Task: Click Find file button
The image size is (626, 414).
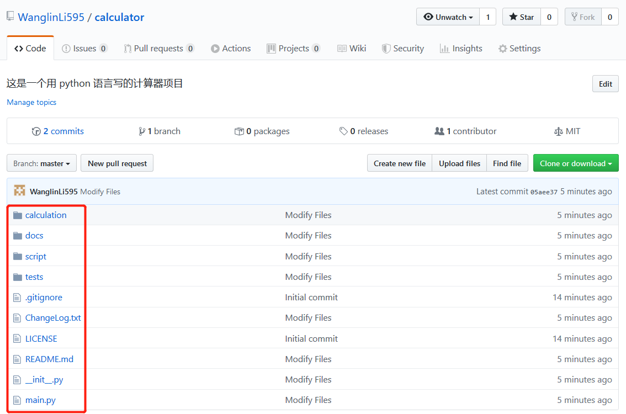Action: click(x=507, y=163)
